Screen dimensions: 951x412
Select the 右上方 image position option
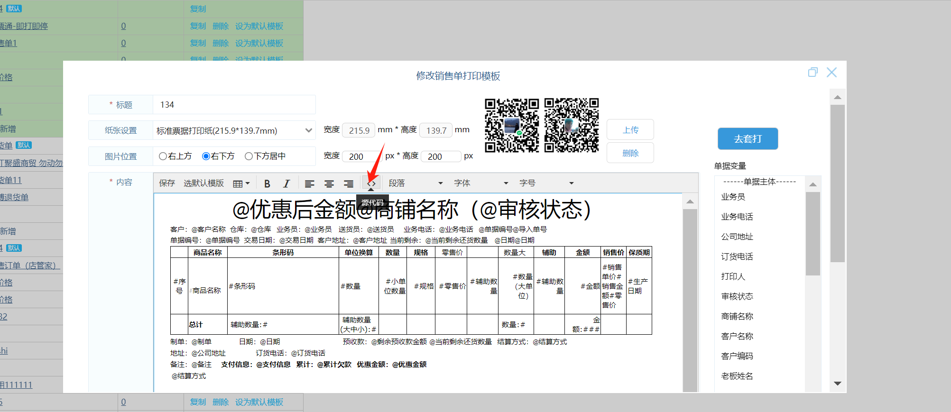pos(163,156)
